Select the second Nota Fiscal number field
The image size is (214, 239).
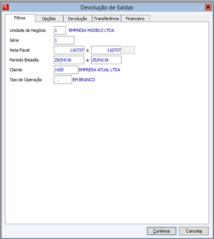click(106, 50)
